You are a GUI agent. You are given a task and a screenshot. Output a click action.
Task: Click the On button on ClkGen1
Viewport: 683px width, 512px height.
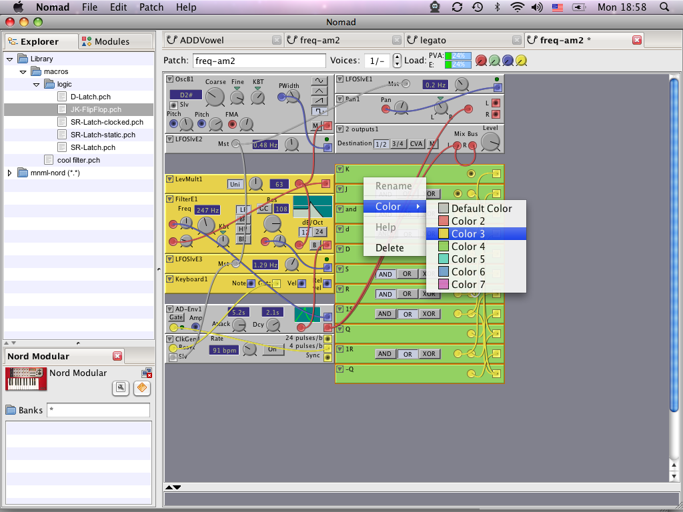(x=273, y=349)
